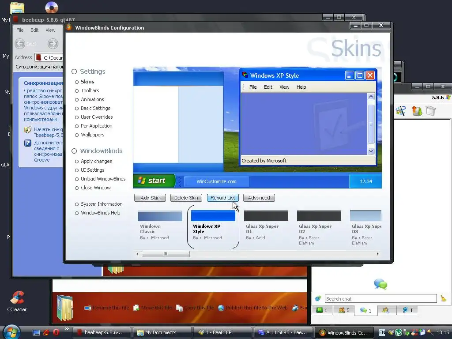
Task: Open System Information
Action: coord(102,204)
